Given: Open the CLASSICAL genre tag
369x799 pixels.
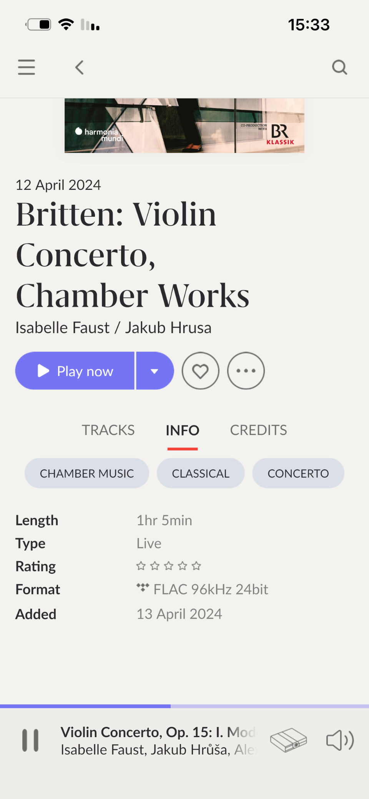Looking at the screenshot, I should pyautogui.click(x=201, y=473).
